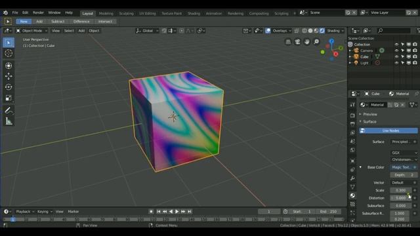Click the outliner filter funnel icon
The width and height of the screenshot is (420, 236).
point(418,31)
